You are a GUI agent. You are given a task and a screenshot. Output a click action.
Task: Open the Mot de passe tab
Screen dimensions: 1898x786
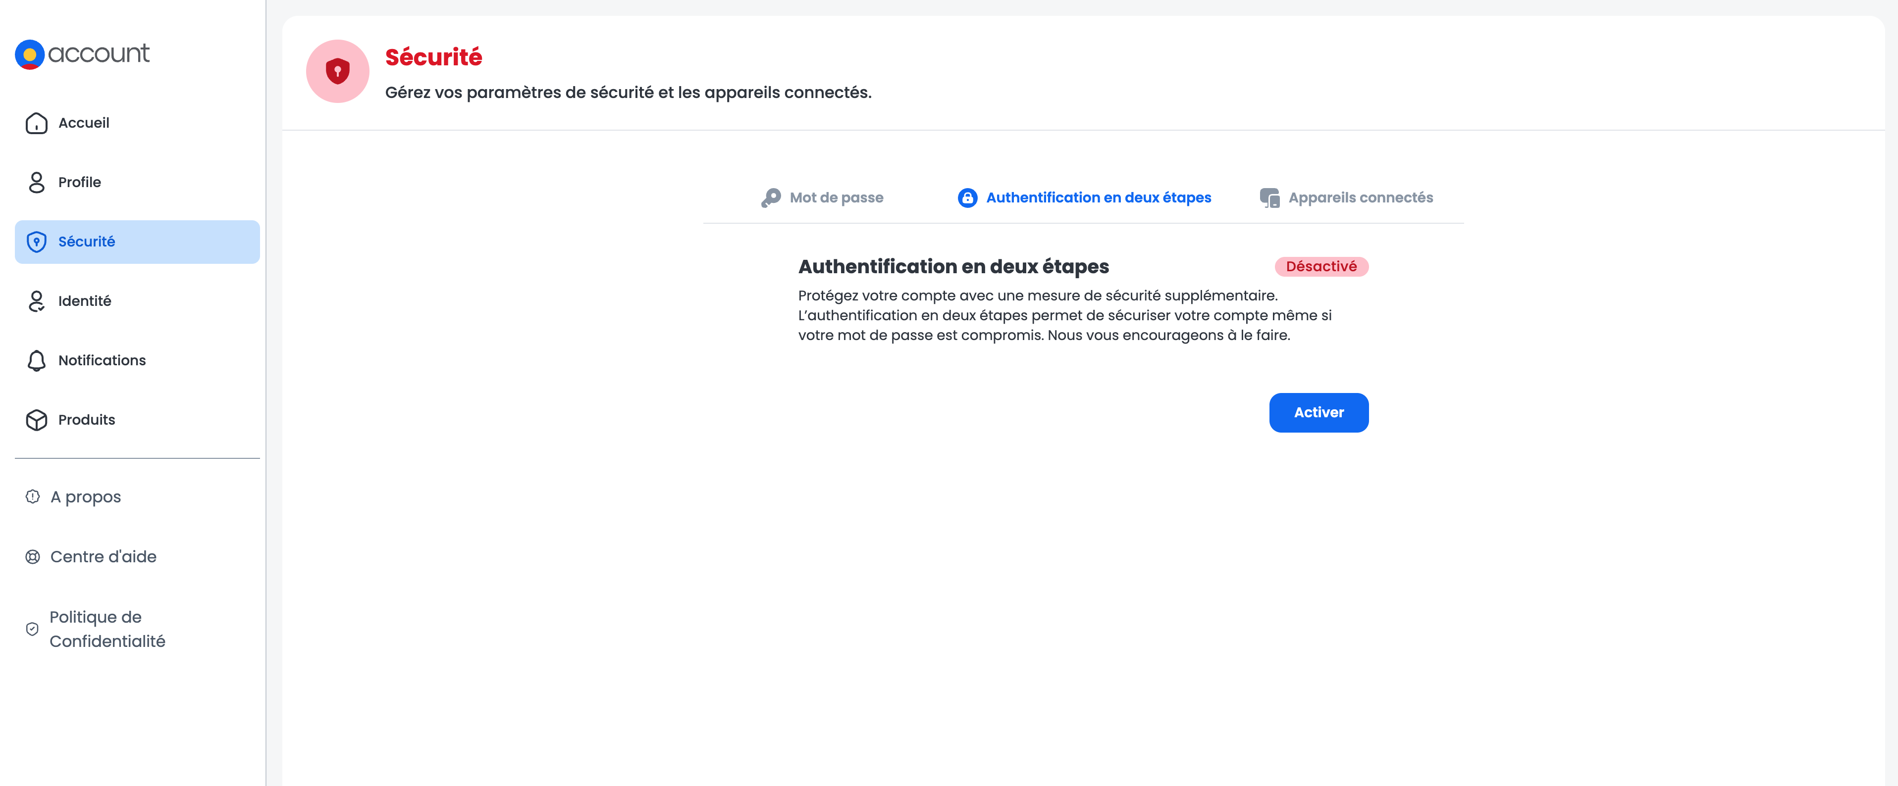[836, 197]
